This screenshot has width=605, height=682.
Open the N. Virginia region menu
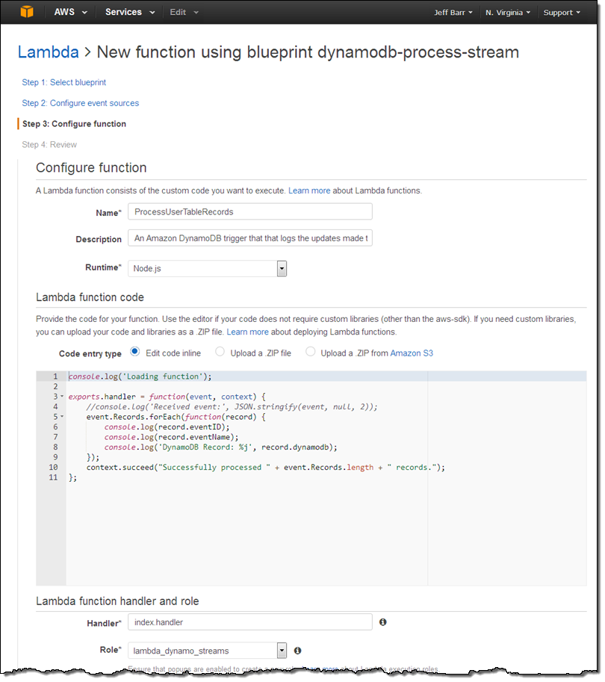pos(508,13)
